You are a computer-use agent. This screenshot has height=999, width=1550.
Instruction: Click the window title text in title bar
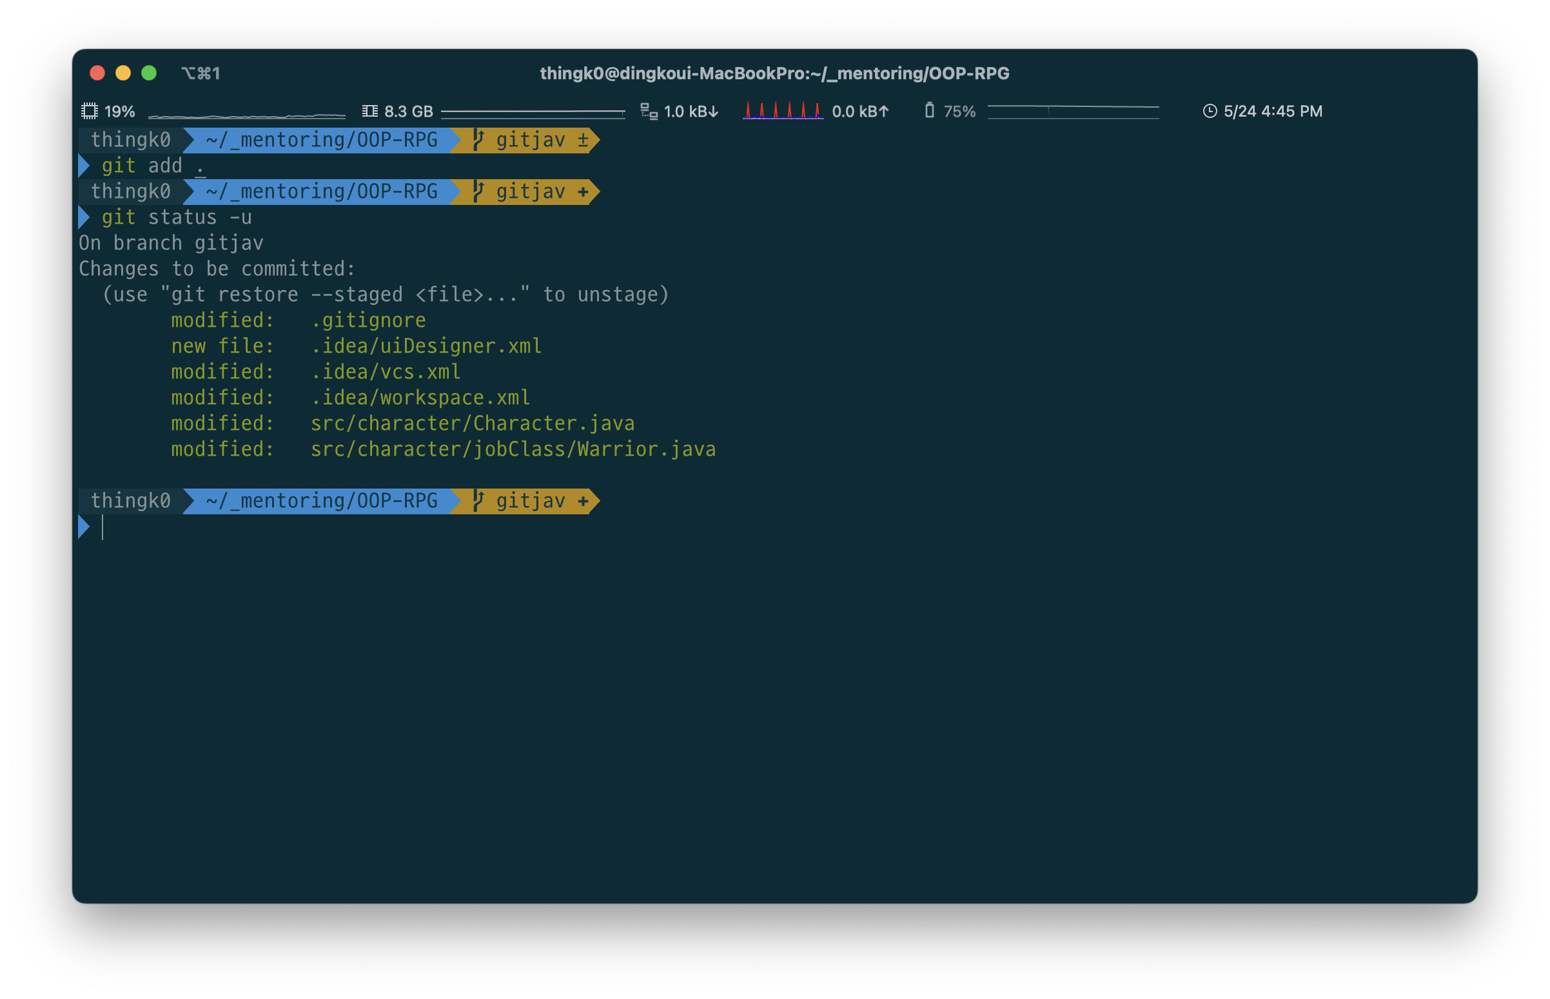coord(774,73)
